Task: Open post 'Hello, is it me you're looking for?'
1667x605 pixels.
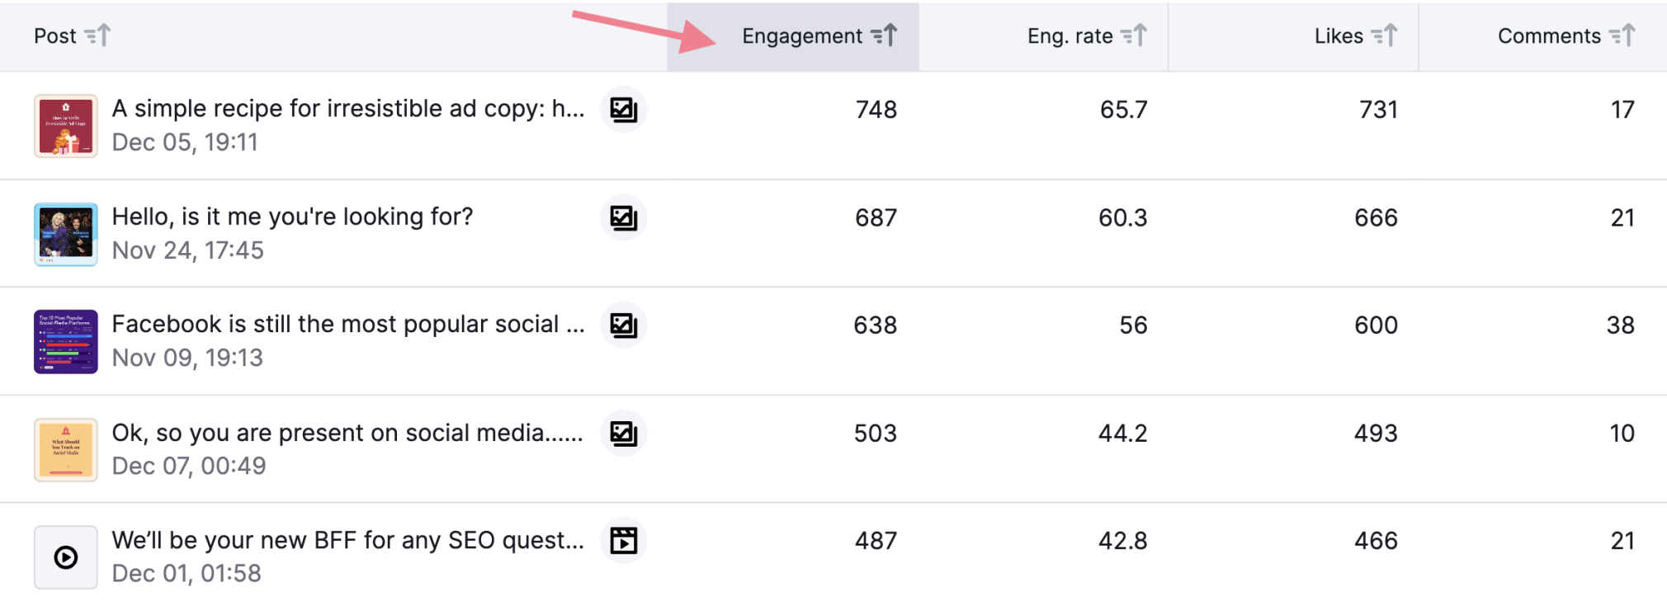Action: point(293,217)
